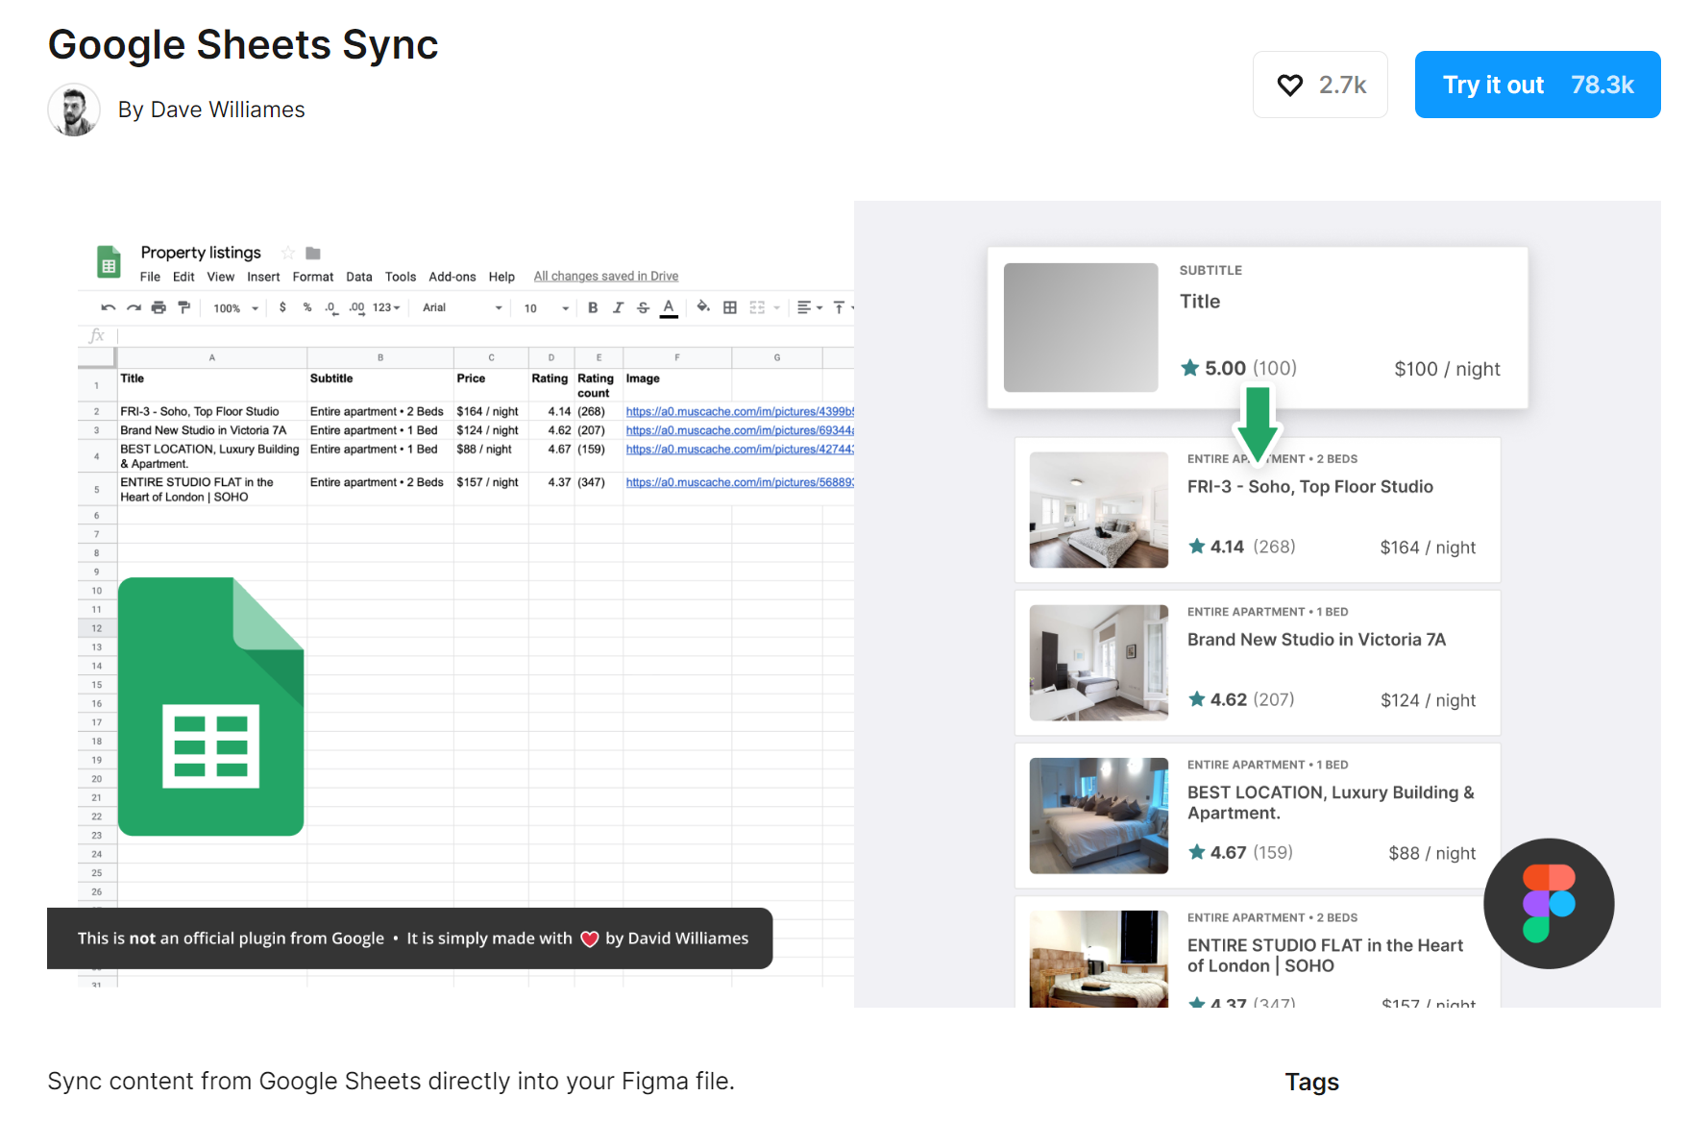Click the formula bar input field
Image resolution: width=1687 pixels, height=1121 pixels.
point(485,335)
